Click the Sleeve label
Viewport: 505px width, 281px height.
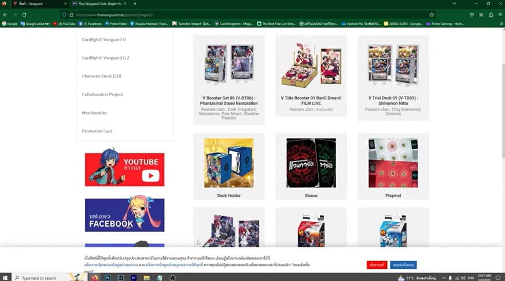tap(311, 195)
